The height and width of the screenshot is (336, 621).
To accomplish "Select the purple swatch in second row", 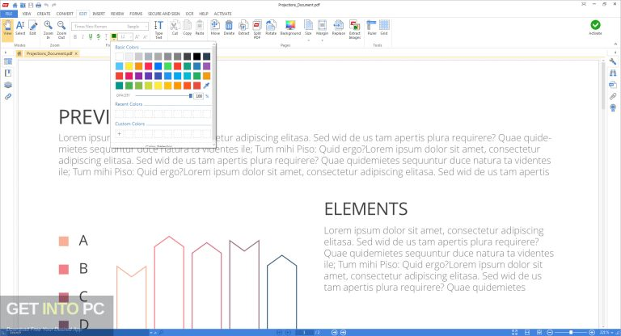I will [206, 66].
